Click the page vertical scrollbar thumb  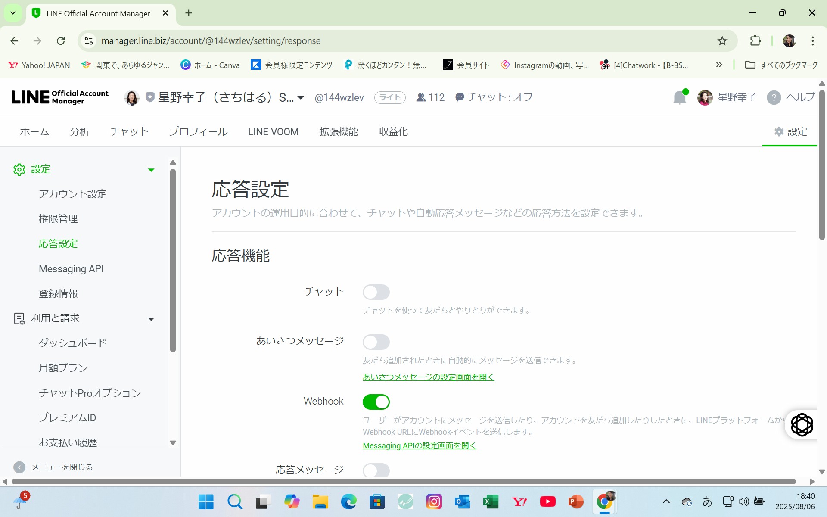point(822,165)
